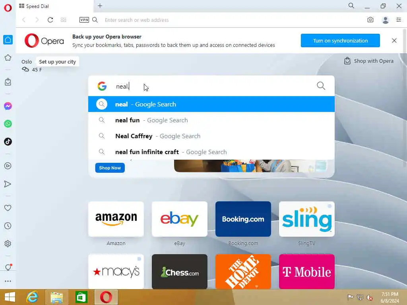Viewport: 407px width, 305px height.
Task: Open the lightbulb tips icon in sidebar
Action: 8,267
